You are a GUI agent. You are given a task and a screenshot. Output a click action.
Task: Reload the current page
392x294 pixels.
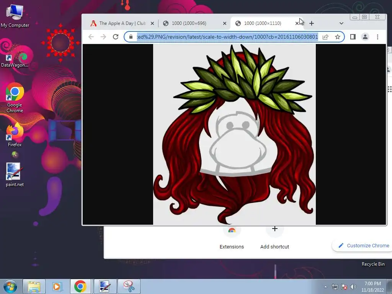116,37
